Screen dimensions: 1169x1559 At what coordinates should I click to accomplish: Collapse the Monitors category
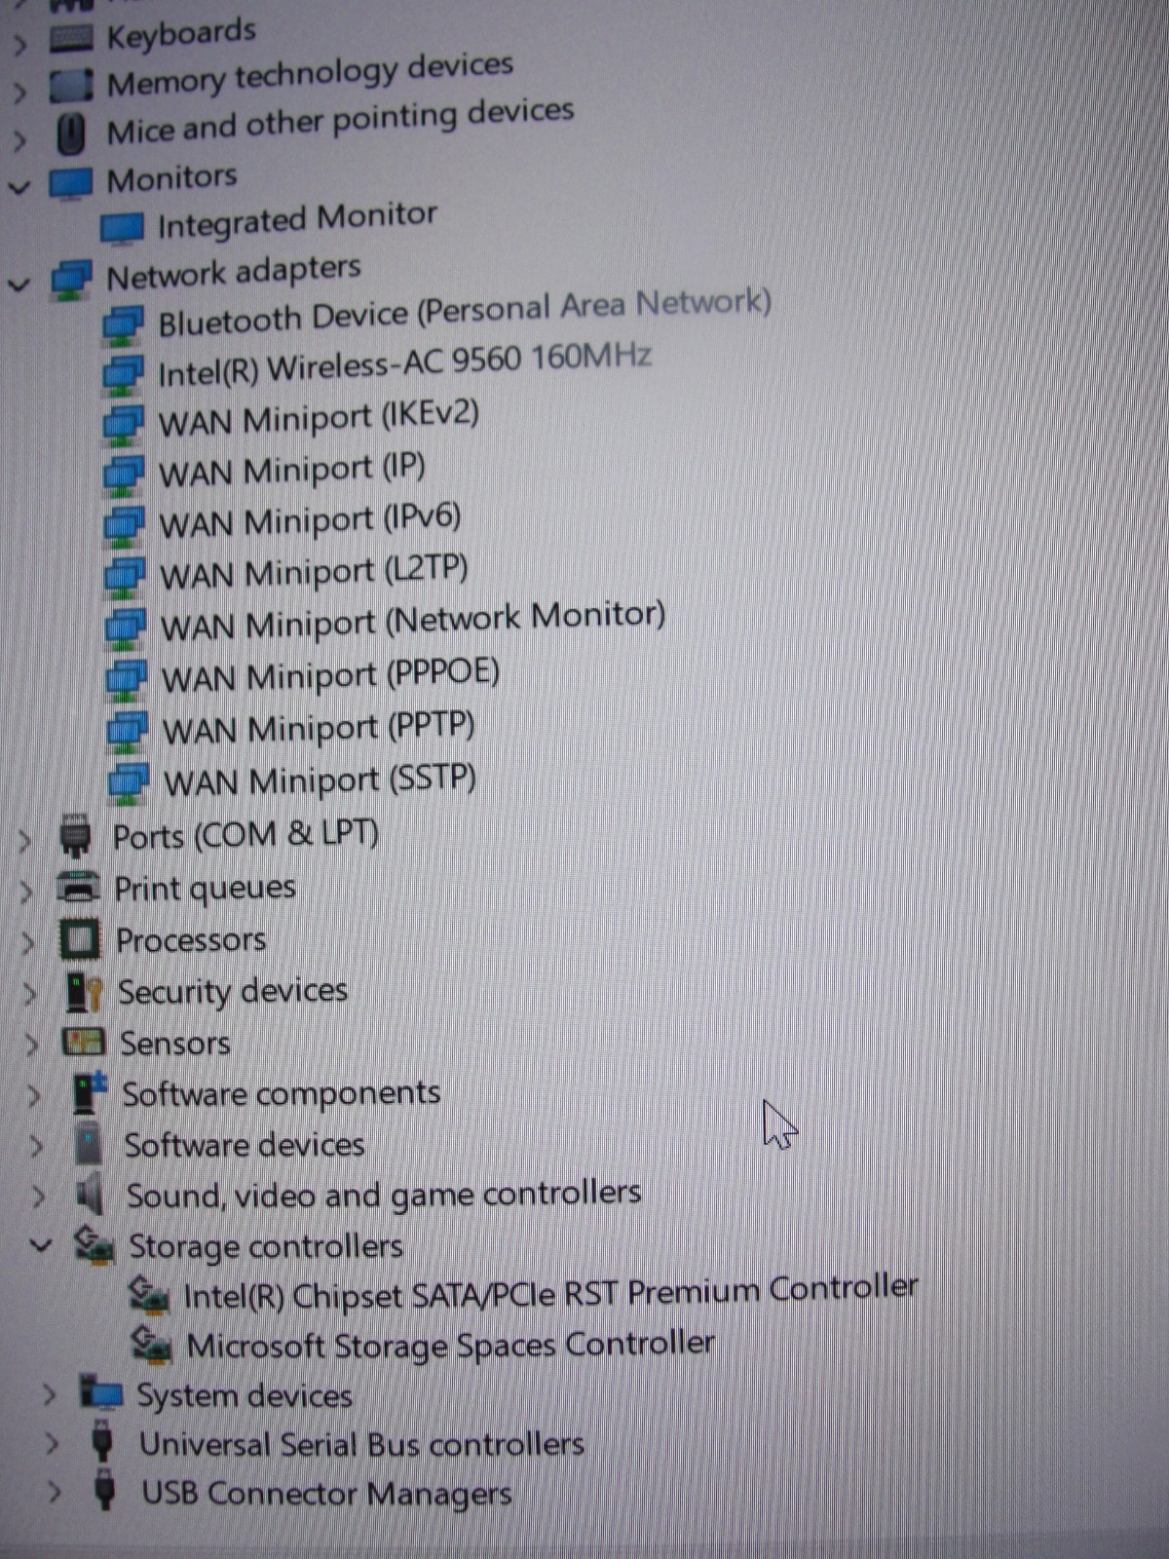19,187
